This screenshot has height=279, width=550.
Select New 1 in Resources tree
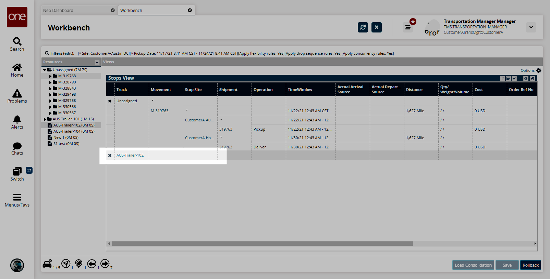66,137
